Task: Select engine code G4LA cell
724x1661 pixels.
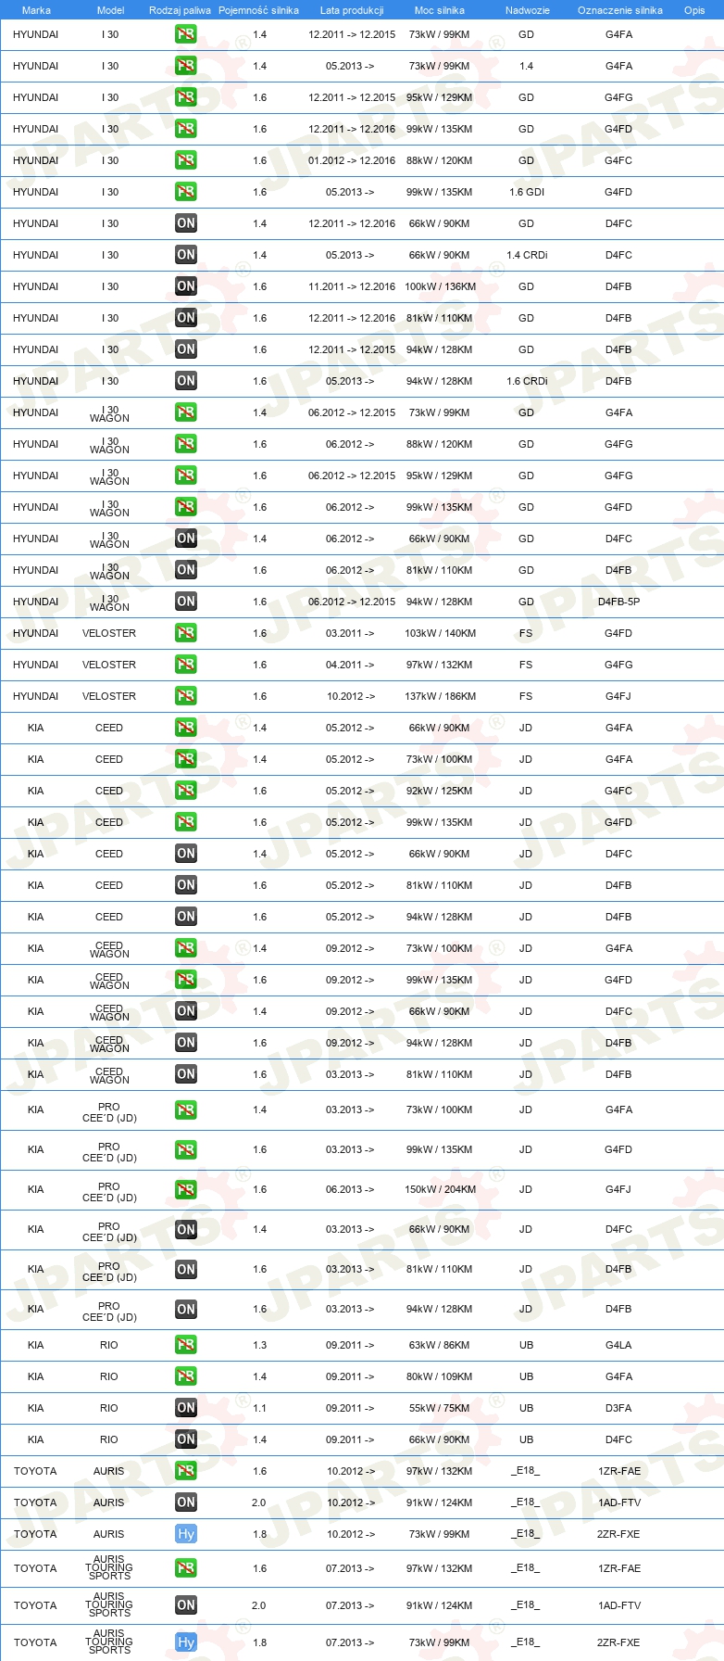Action: pyautogui.click(x=618, y=1345)
